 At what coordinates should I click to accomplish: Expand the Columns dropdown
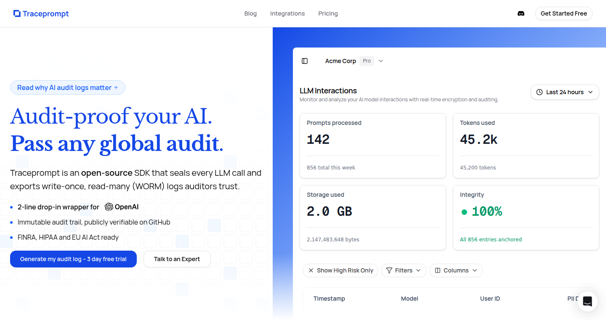[x=456, y=270]
